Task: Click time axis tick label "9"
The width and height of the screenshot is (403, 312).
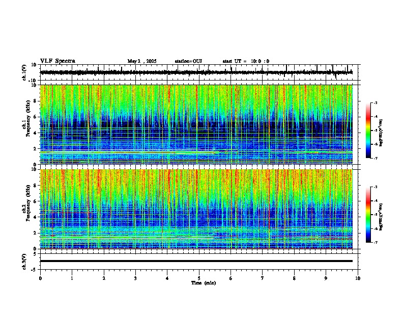Action: [326, 278]
